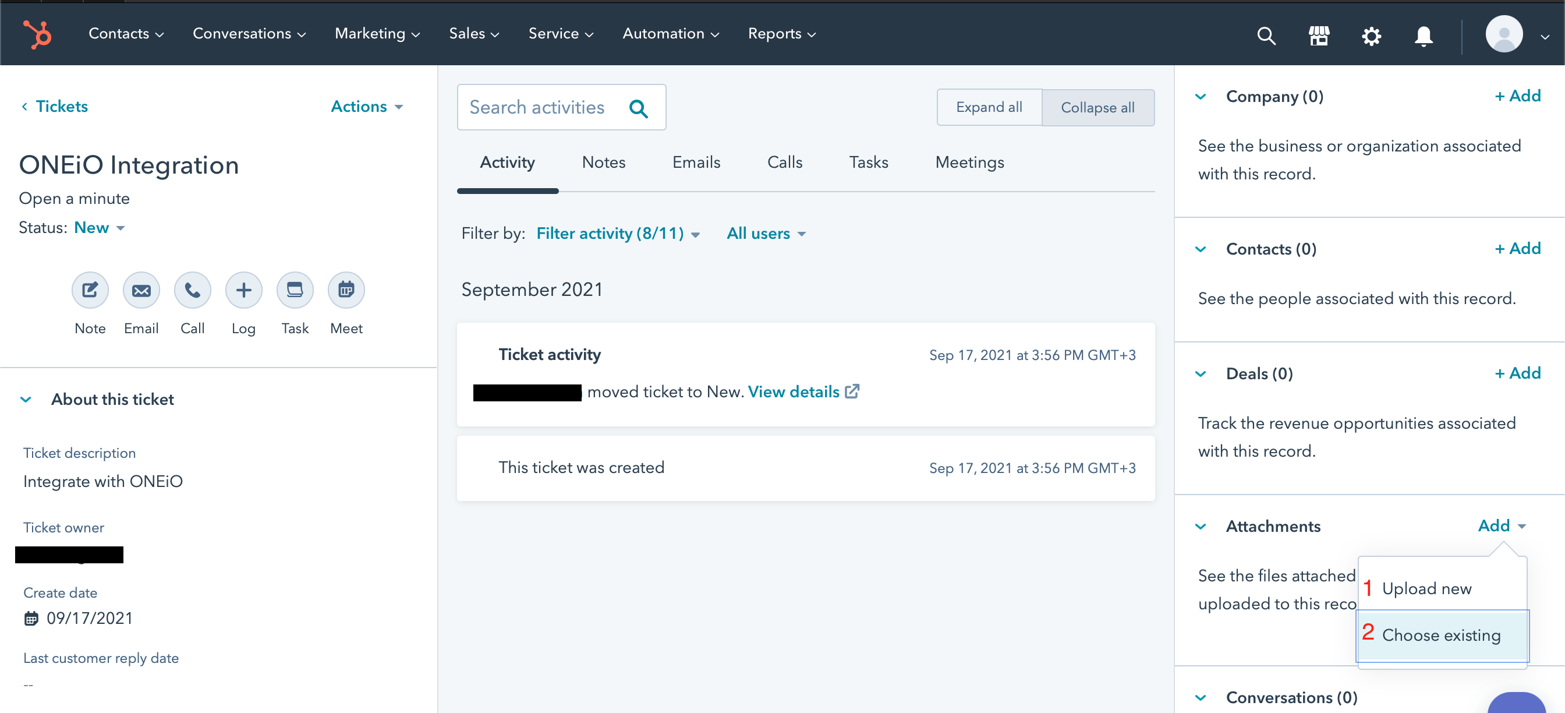Open the Actions dropdown
The width and height of the screenshot is (1565, 713).
367,107
